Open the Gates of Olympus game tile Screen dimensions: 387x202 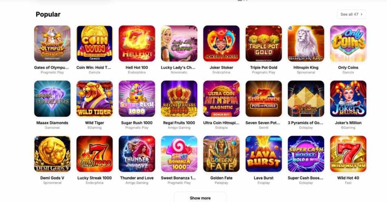click(x=52, y=44)
